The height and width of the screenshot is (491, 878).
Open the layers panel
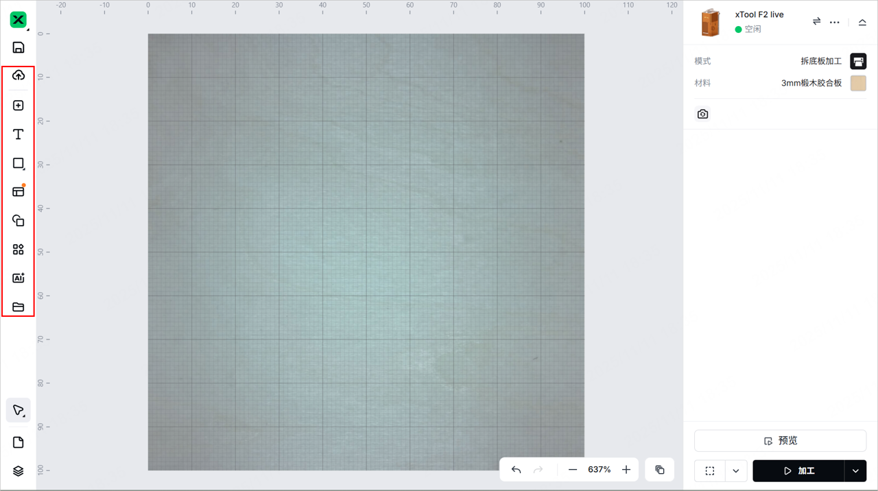[19, 471]
